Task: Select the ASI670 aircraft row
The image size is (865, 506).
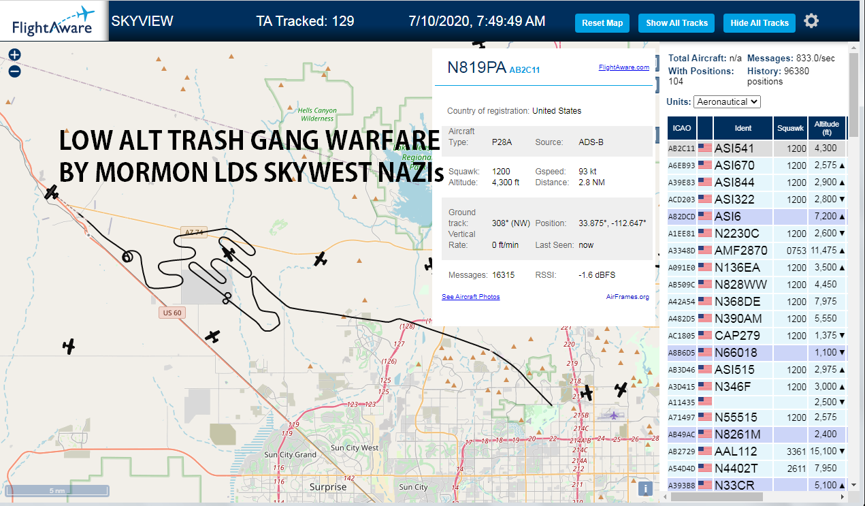Action: coord(757,165)
